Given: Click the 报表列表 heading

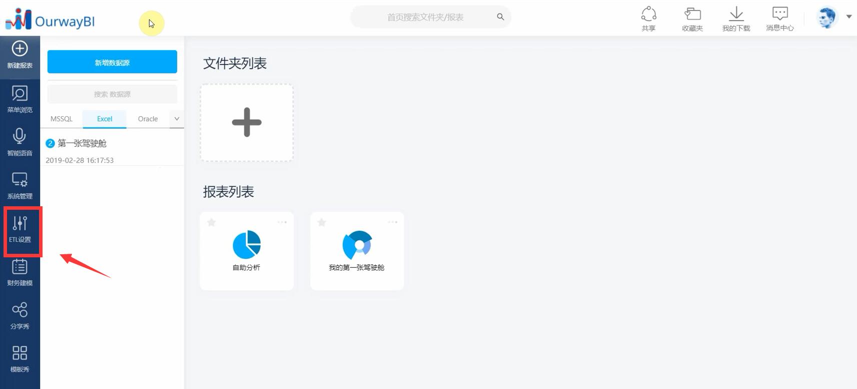Looking at the screenshot, I should tap(228, 192).
